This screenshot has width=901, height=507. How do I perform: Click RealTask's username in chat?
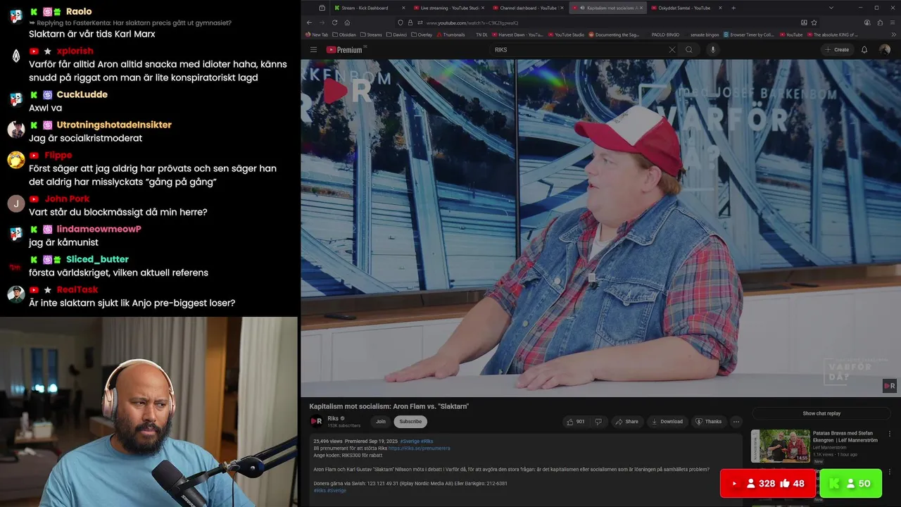tap(77, 289)
